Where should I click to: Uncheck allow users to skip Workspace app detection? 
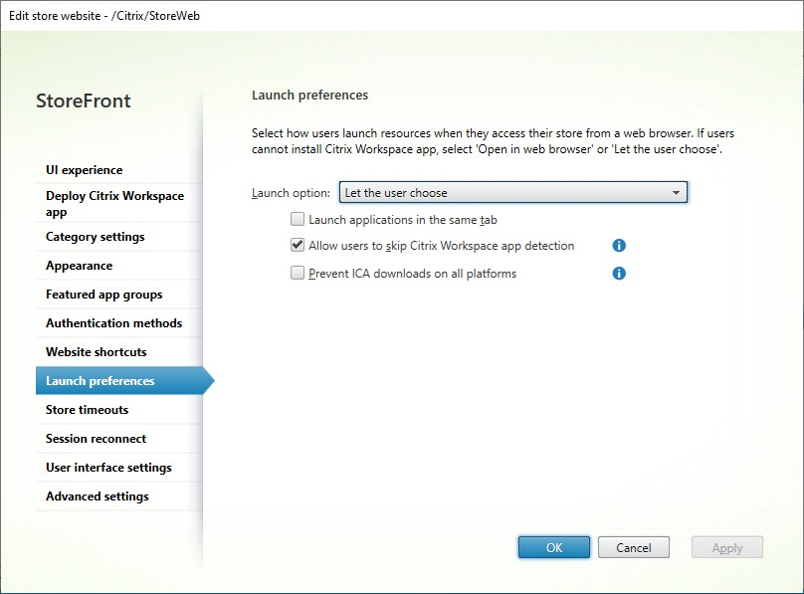[x=296, y=245]
